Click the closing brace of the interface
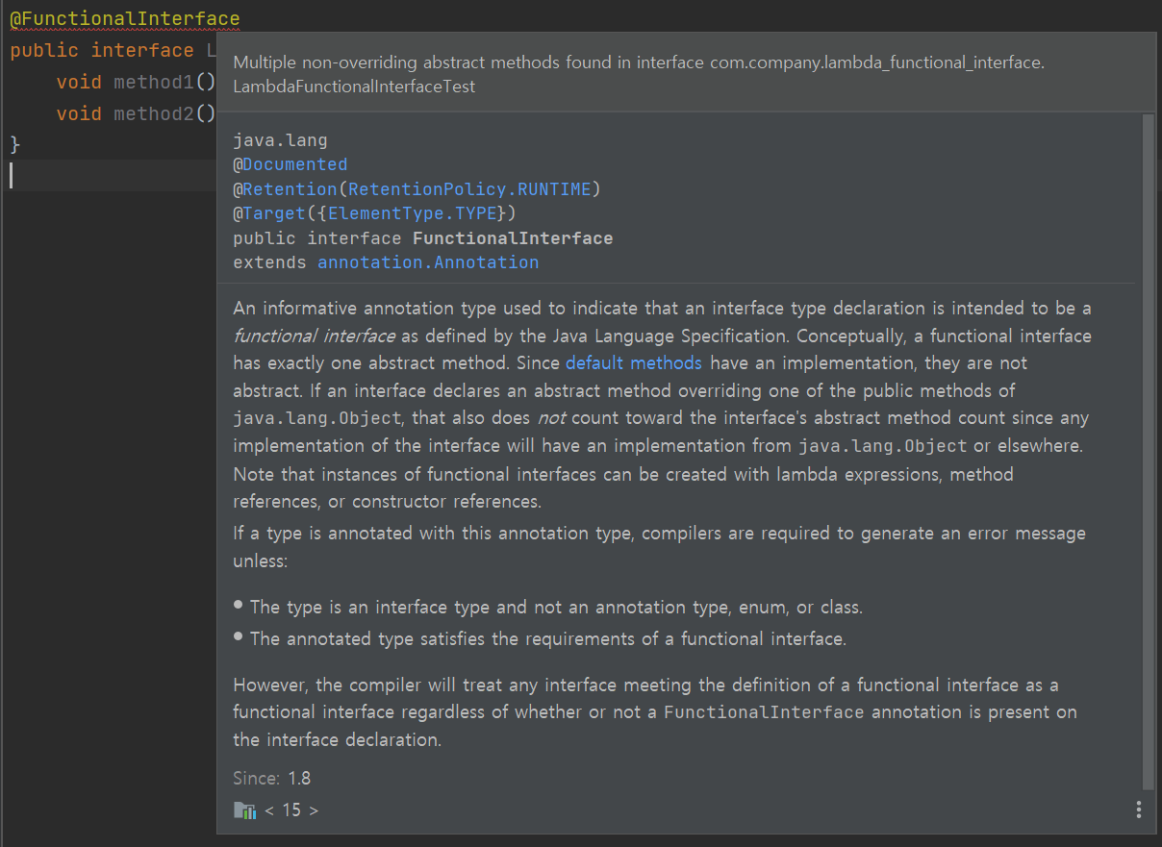Image resolution: width=1162 pixels, height=847 pixels. tap(14, 144)
